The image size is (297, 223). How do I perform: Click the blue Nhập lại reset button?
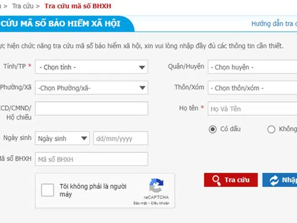[x=280, y=180]
